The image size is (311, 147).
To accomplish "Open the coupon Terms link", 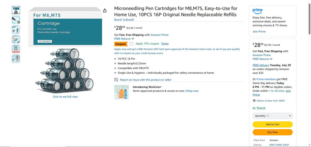I will pyautogui.click(x=165, y=44).
